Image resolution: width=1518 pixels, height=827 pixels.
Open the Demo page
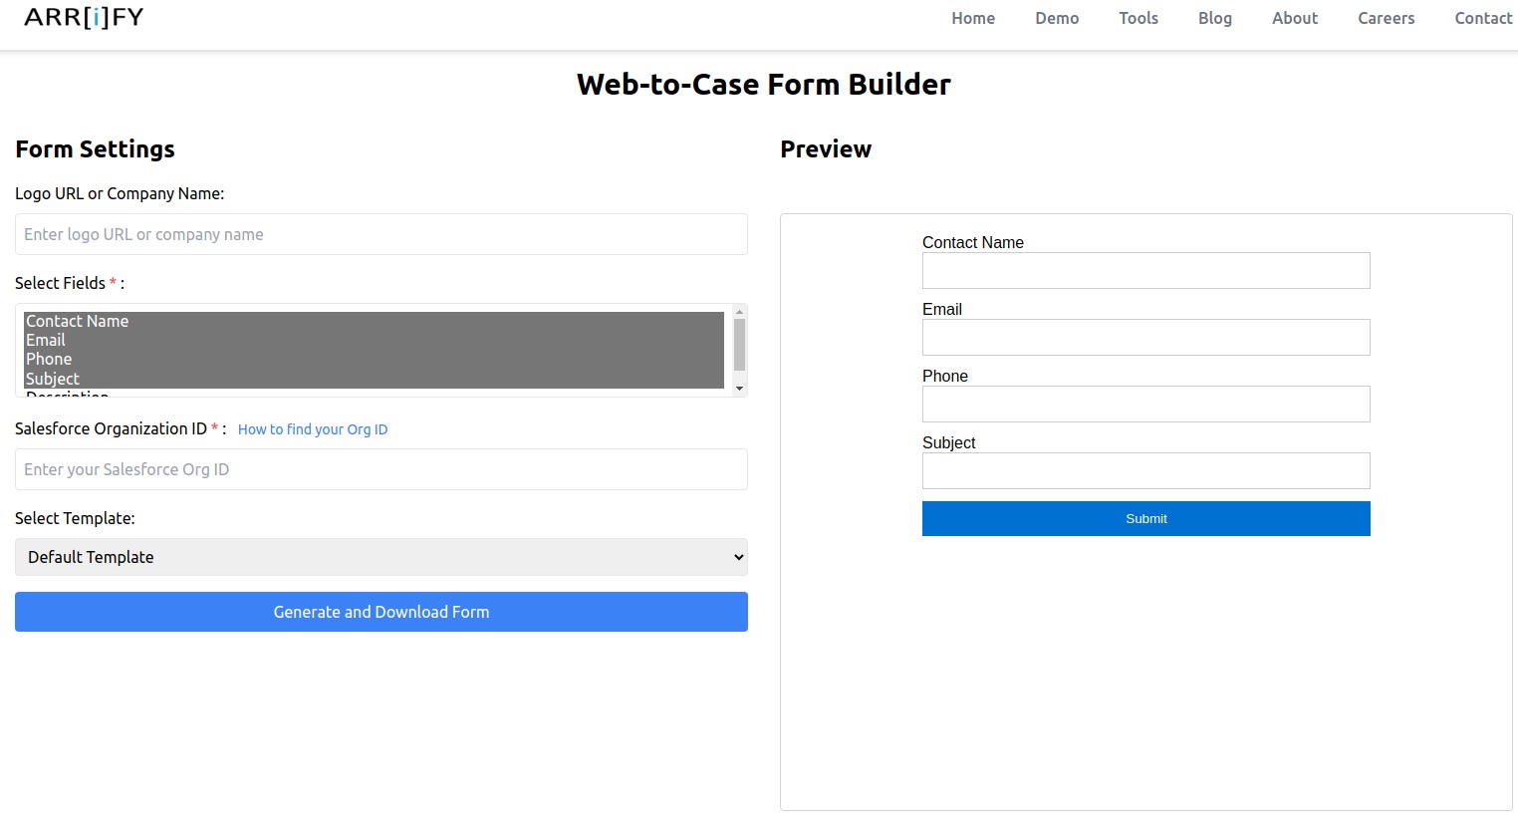click(1056, 18)
